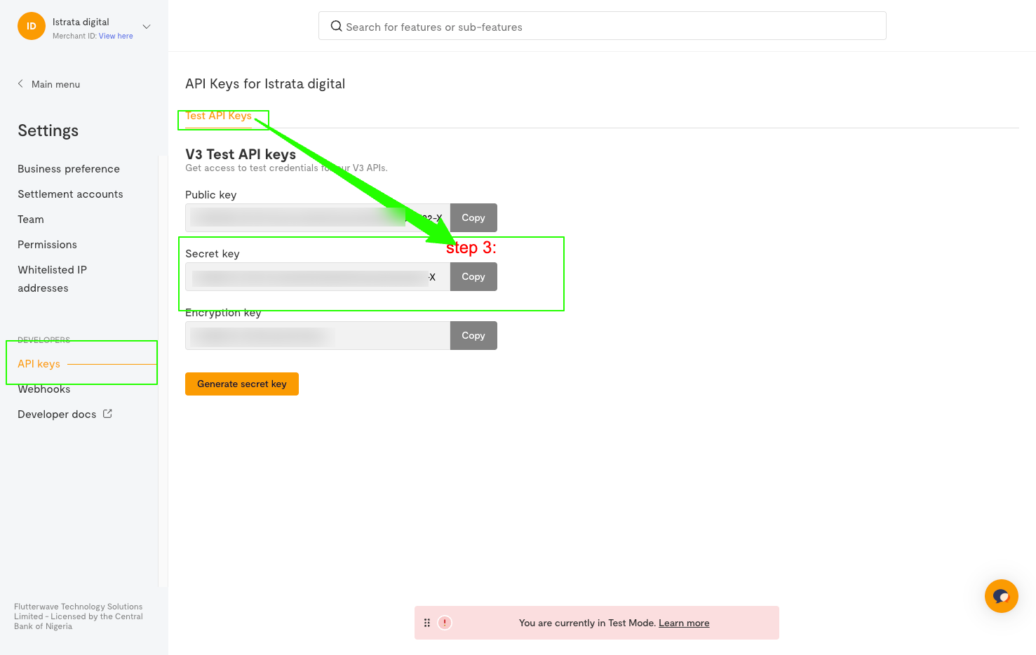Copy the Secret key
This screenshot has height=655, width=1036.
pos(473,277)
